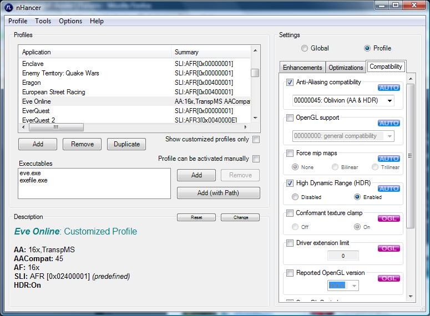Click the profiles list horizontal scrollbar thumb
This screenshot has width=430, height=316.
pyautogui.click(x=56, y=127)
